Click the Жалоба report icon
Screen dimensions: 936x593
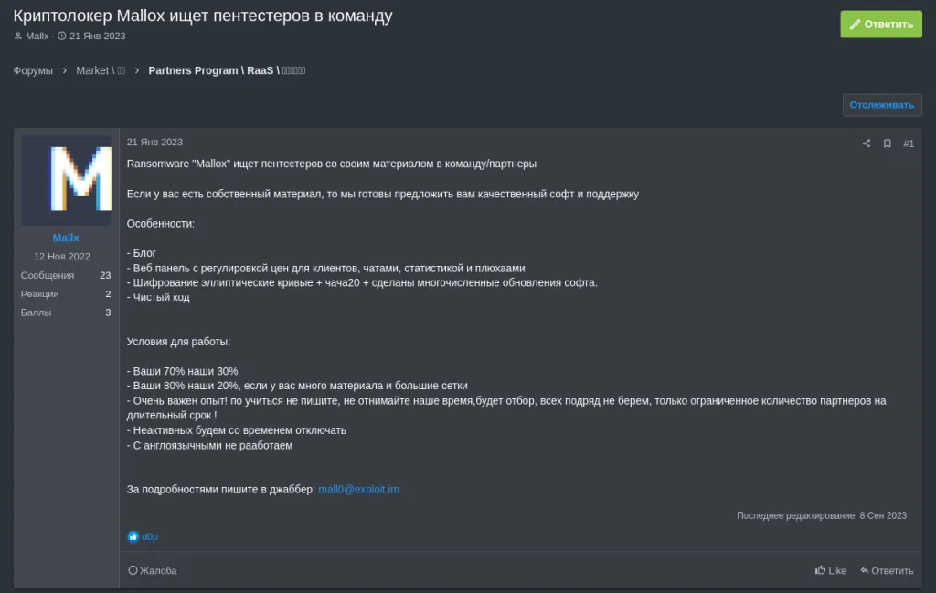(133, 570)
